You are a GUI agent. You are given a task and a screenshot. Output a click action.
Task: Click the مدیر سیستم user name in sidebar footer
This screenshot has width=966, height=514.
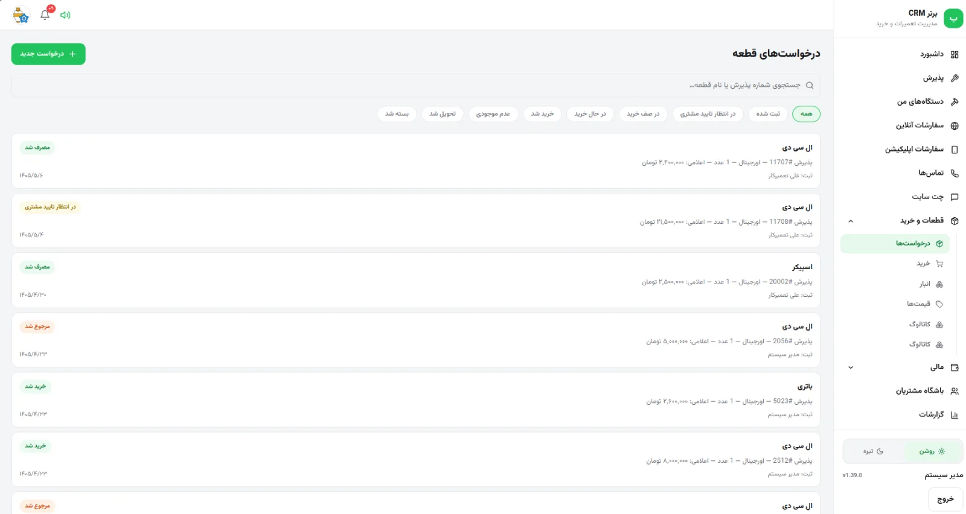point(944,475)
